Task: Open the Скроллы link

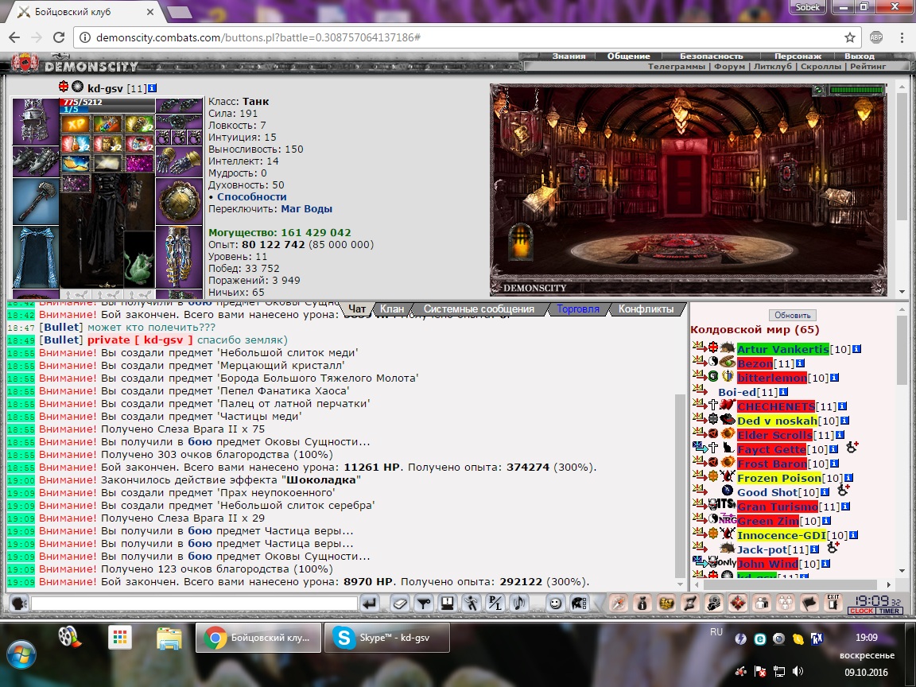Action: tap(821, 66)
